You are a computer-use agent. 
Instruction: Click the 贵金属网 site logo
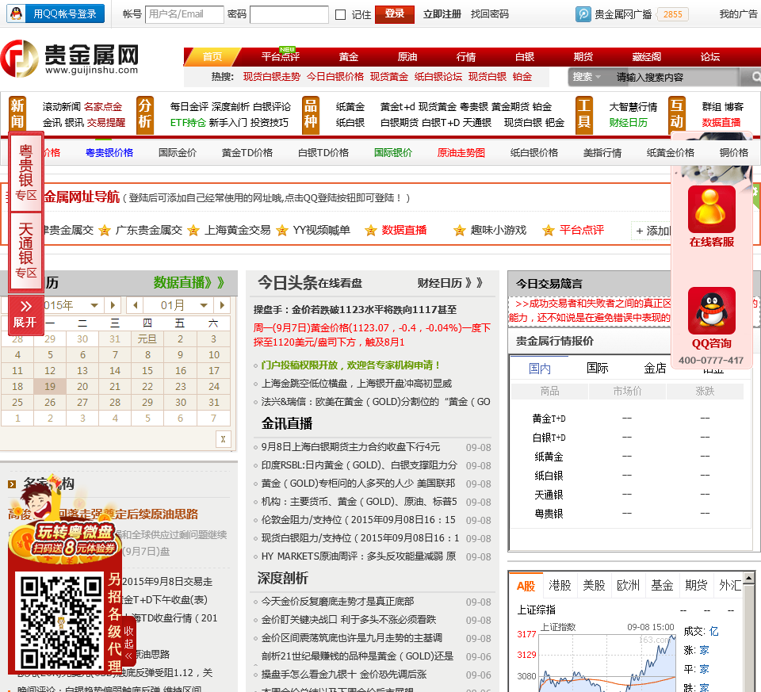pyautogui.click(x=70, y=59)
